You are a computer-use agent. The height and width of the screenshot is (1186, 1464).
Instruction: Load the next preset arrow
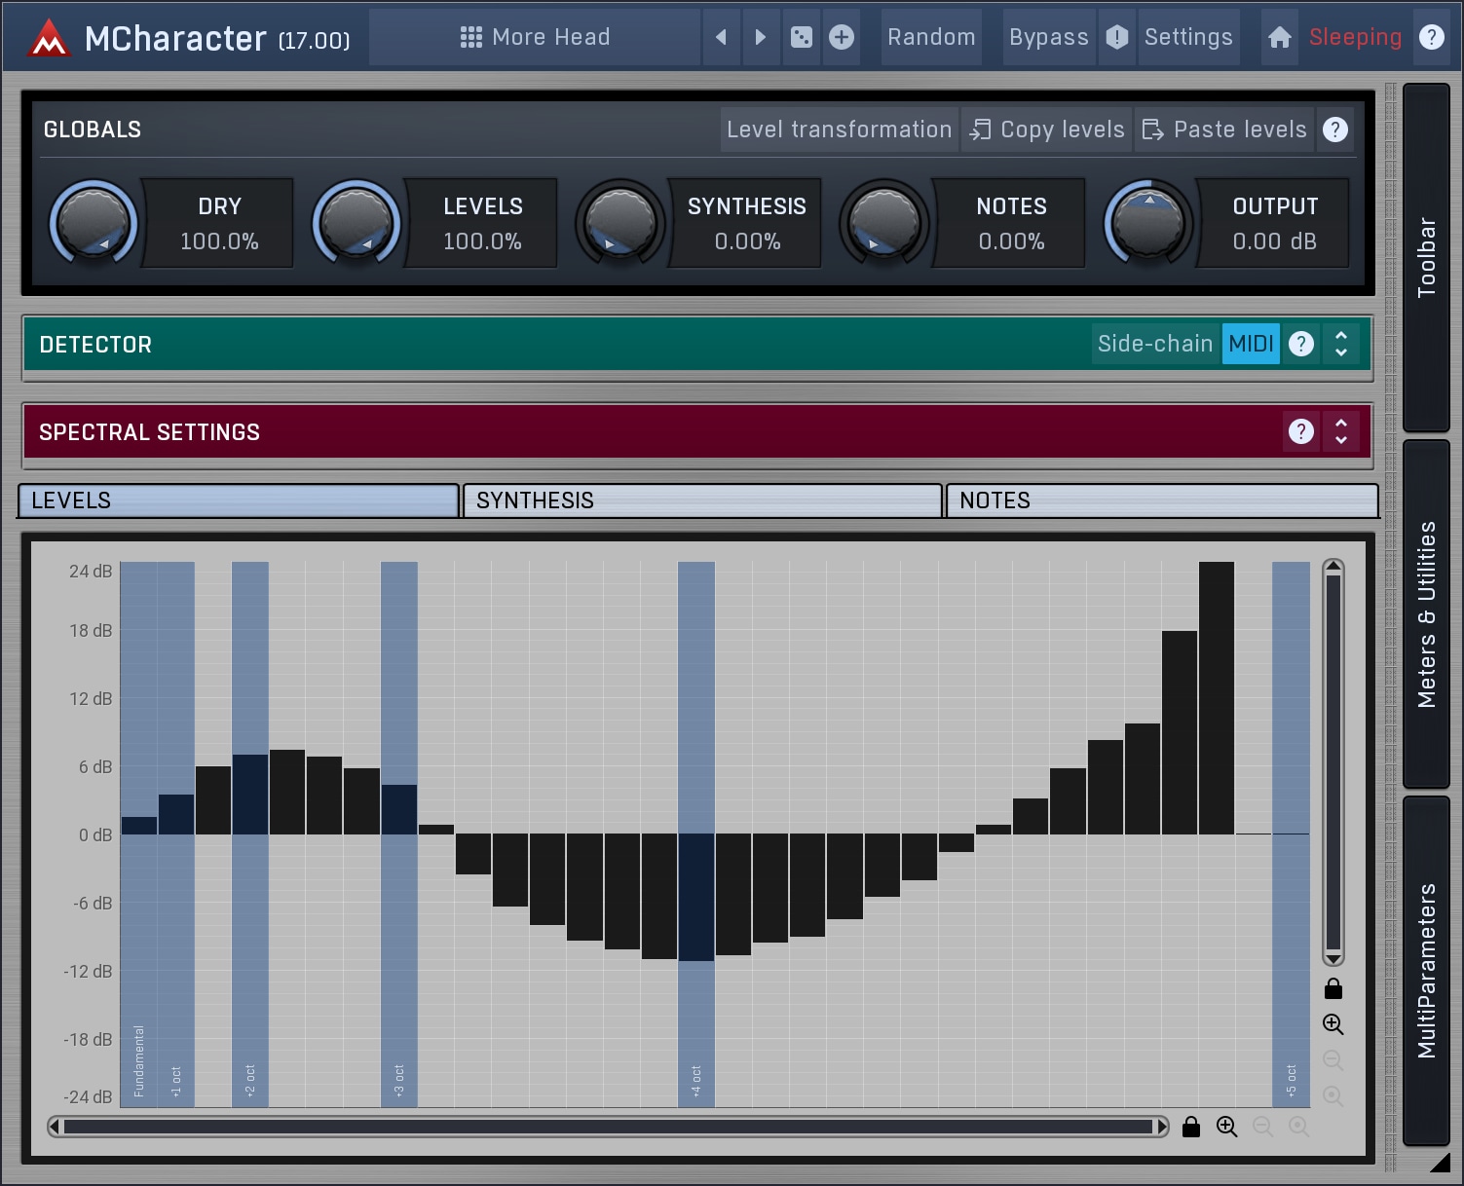point(761,37)
